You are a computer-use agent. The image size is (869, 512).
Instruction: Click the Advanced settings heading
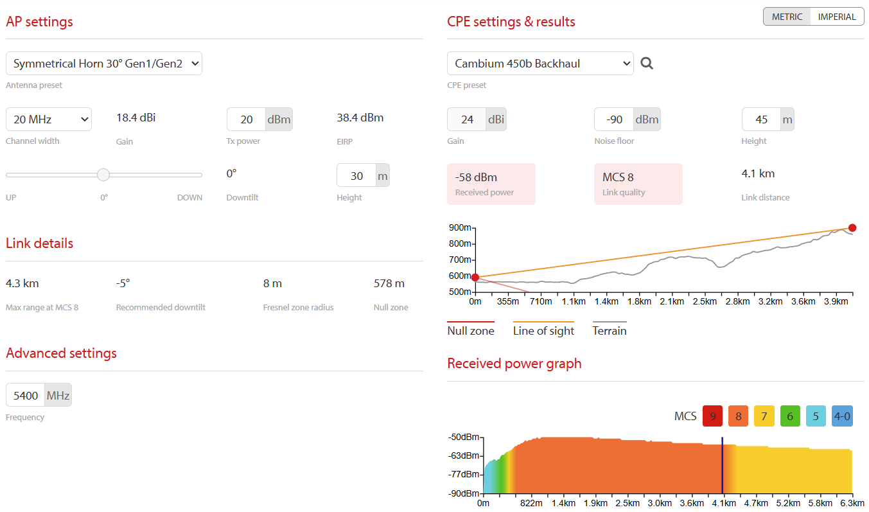[62, 353]
